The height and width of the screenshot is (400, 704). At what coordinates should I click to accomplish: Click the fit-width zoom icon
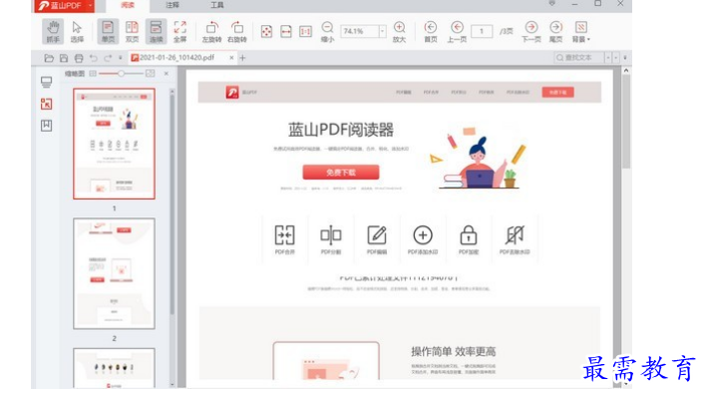pos(286,32)
